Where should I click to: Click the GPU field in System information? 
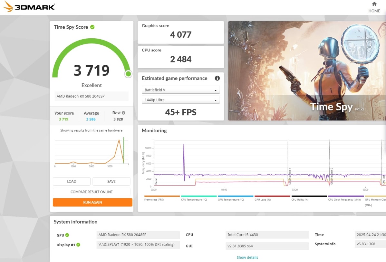coord(138,235)
